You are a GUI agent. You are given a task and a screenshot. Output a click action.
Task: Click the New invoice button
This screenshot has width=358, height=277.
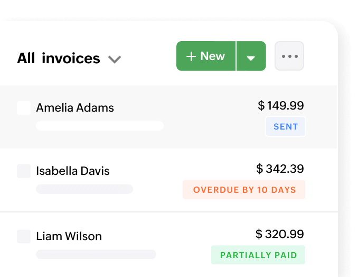coord(206,56)
